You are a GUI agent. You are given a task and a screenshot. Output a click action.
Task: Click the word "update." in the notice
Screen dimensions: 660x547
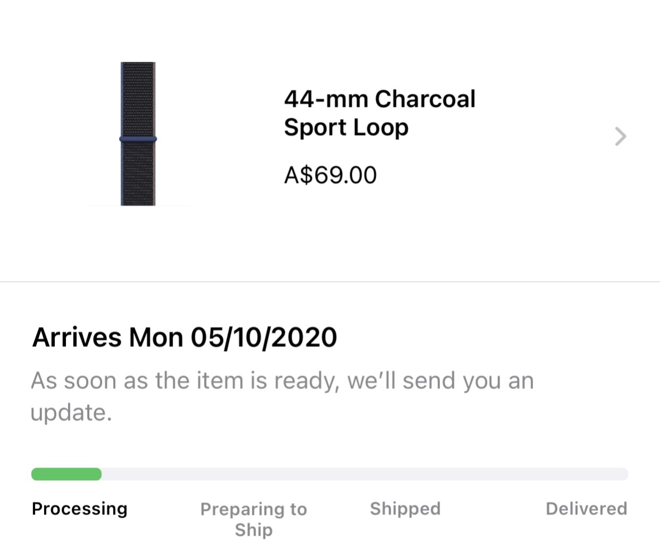point(71,413)
